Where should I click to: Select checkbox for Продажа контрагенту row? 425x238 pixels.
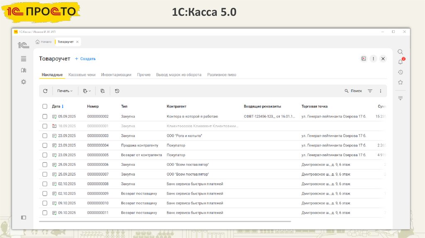pyautogui.click(x=45, y=145)
